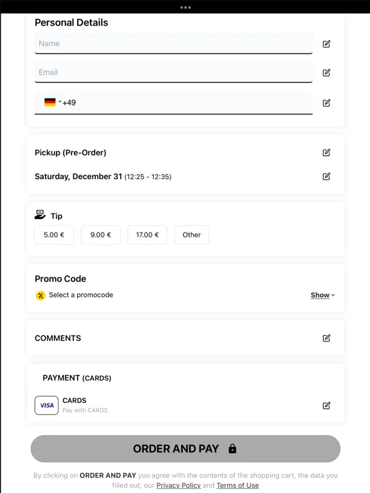370x493 pixels.
Task: Open the Terms of Use link
Action: [x=238, y=485]
